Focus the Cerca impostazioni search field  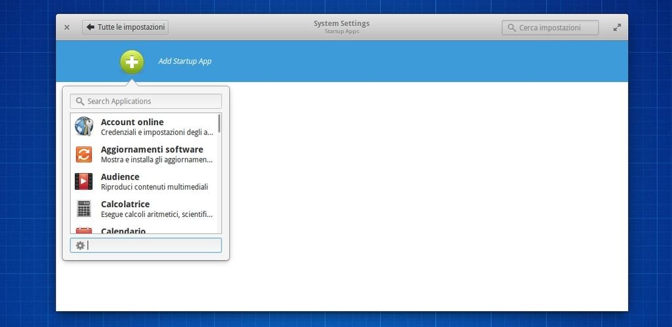tap(551, 28)
